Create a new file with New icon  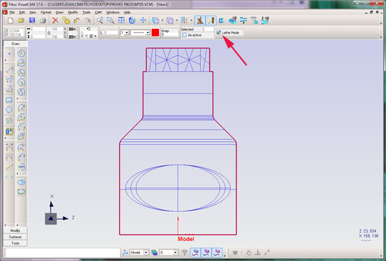point(10,21)
